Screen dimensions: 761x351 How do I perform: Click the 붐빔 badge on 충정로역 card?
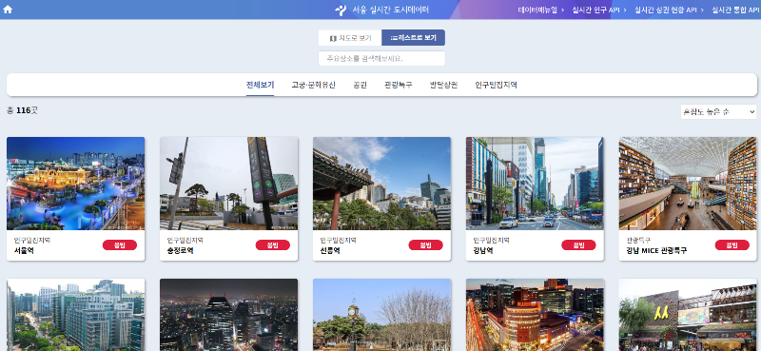click(273, 245)
